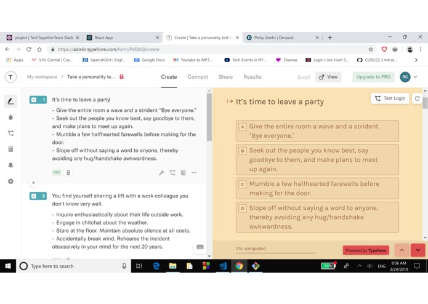Open the Action Center notification icon

(x=417, y=266)
